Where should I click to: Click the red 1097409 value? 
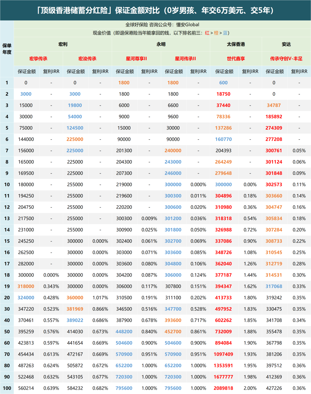(223, 354)
